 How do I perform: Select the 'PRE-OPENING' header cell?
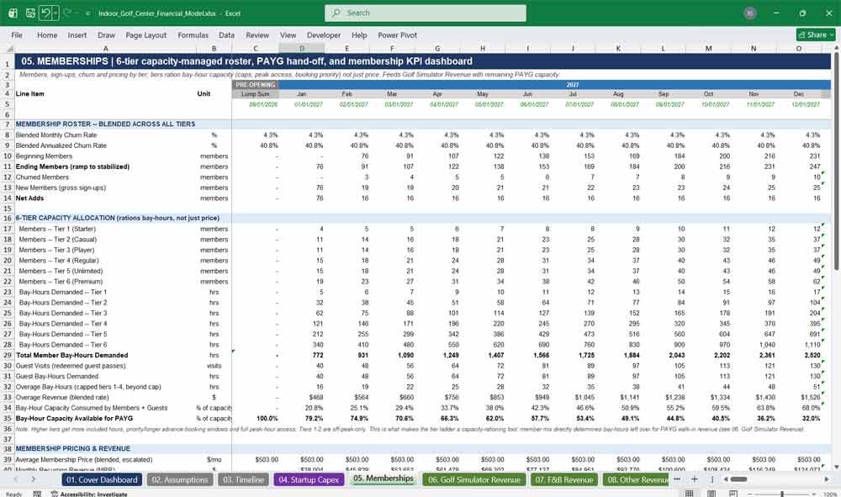tap(256, 85)
